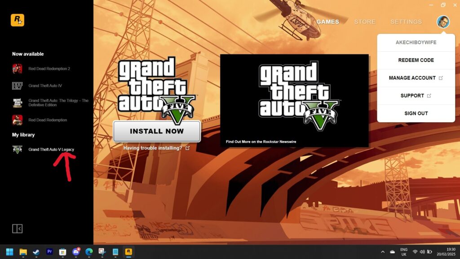Select the Red Dead Redemption game icon
The height and width of the screenshot is (259, 460).
[17, 120]
